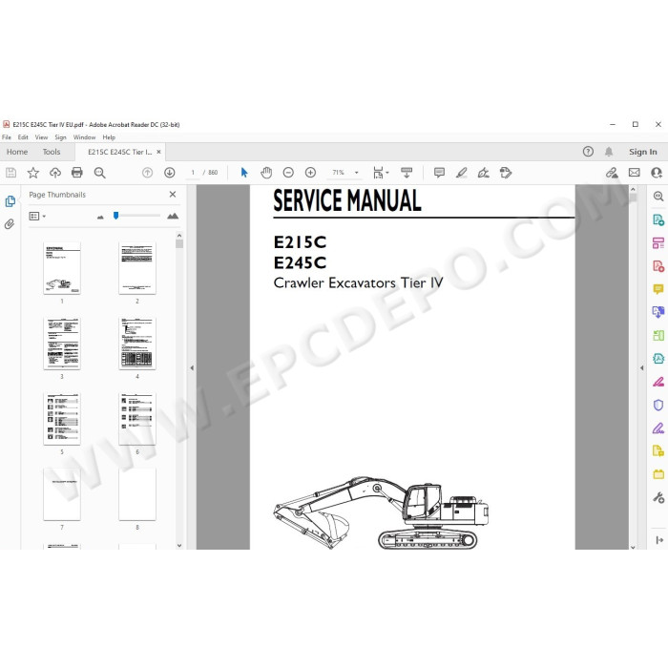Click thumbnails panel scroll down arrow
The image size is (668, 668).
[x=179, y=545]
